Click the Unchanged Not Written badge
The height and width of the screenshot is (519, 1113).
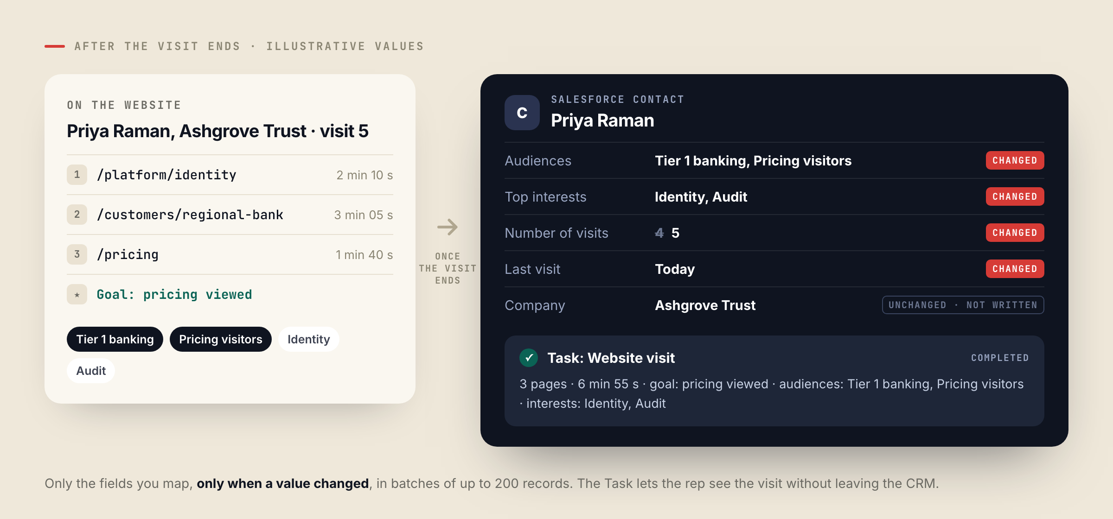click(x=963, y=305)
